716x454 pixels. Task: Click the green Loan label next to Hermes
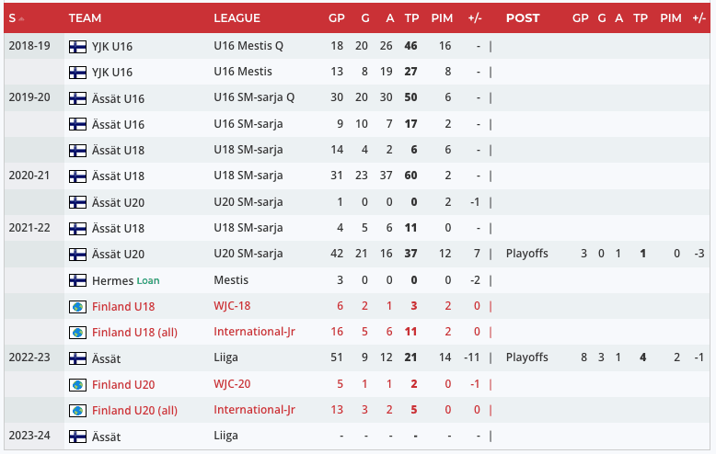click(x=148, y=280)
